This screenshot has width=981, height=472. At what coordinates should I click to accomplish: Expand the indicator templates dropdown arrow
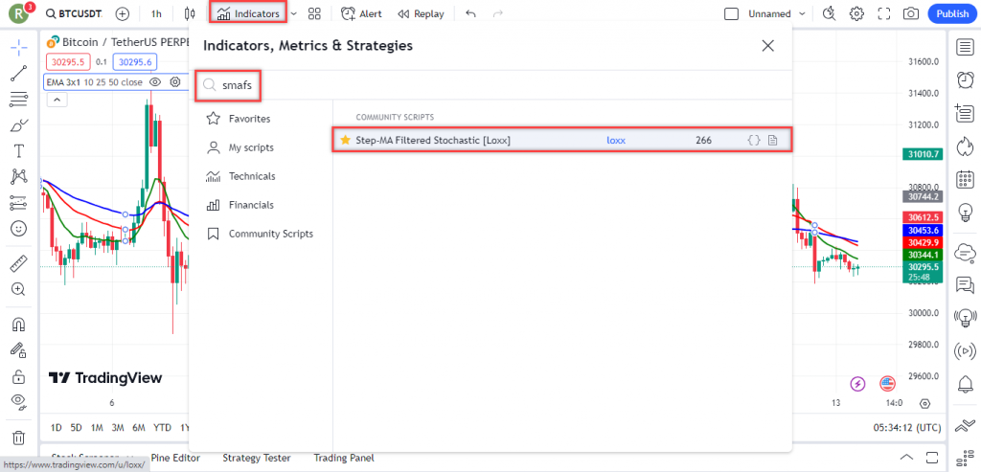pos(294,13)
